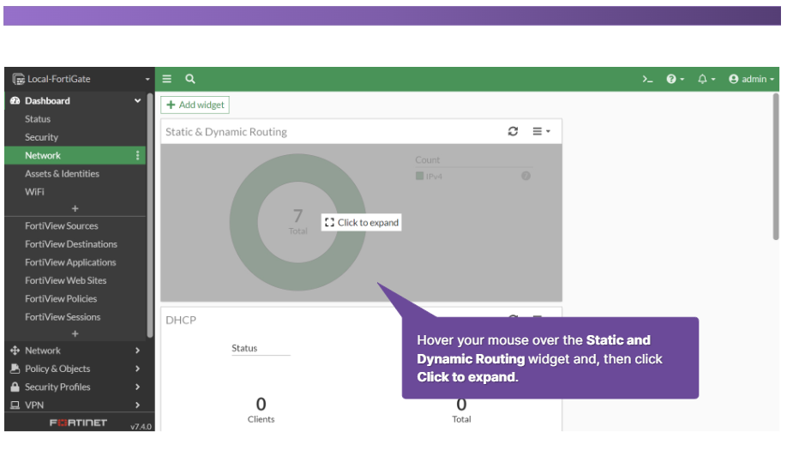Expand the Policy & Objects menu
Screen dimensions: 787x450
(x=75, y=369)
